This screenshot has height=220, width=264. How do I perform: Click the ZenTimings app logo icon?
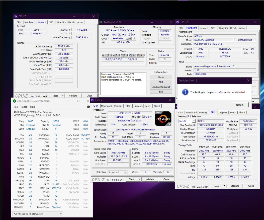(15, 101)
